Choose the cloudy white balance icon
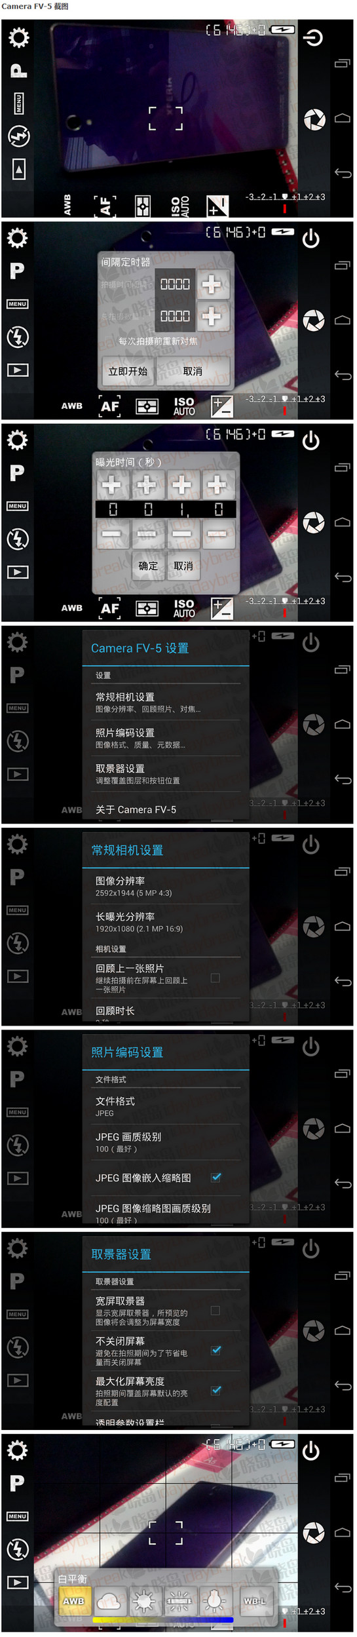Image resolution: width=357 pixels, height=1637 pixels. [109, 1600]
